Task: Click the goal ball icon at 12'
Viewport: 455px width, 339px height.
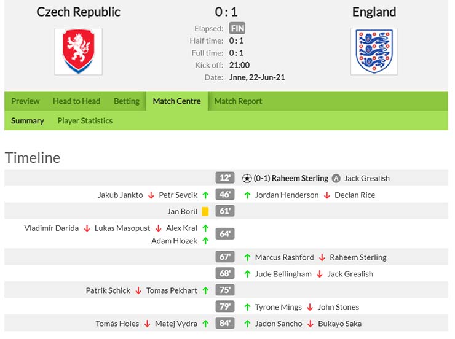Action: 247,178
